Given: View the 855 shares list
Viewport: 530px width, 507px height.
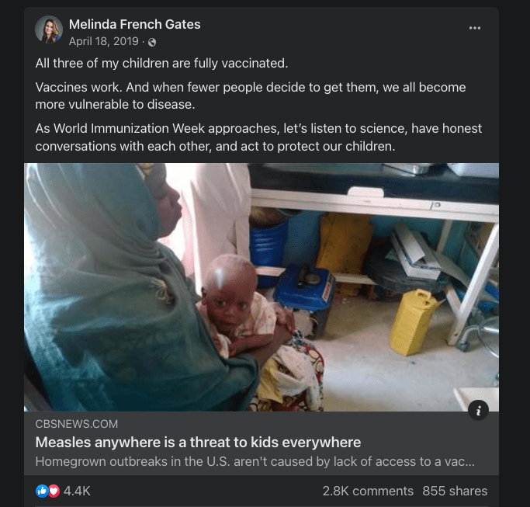Looking at the screenshot, I should 455,491.
